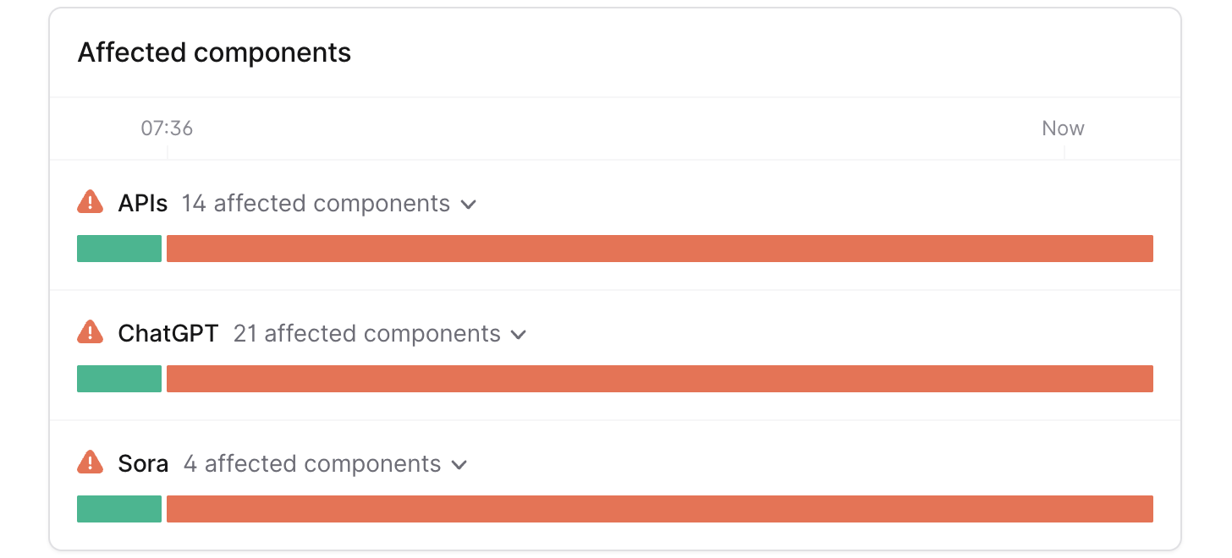The image size is (1232, 558).
Task: Click the green operational segment of APIs bar
Action: coord(119,249)
